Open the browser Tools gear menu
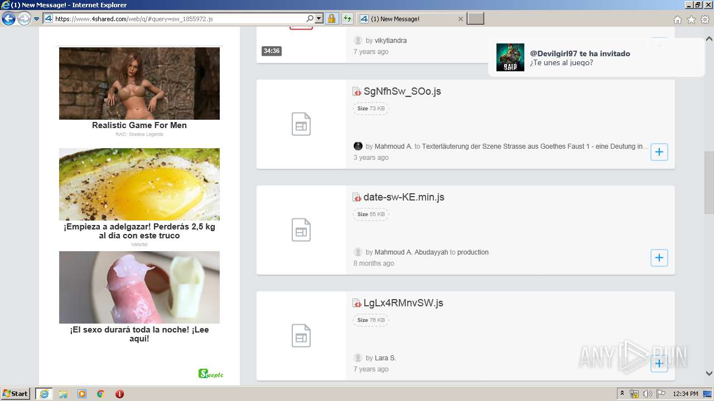 [x=705, y=19]
